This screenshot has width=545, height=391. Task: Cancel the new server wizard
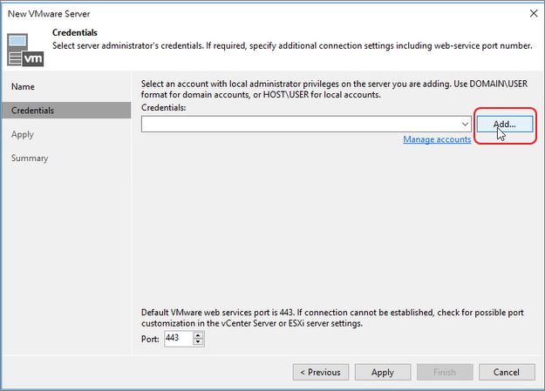(506, 372)
